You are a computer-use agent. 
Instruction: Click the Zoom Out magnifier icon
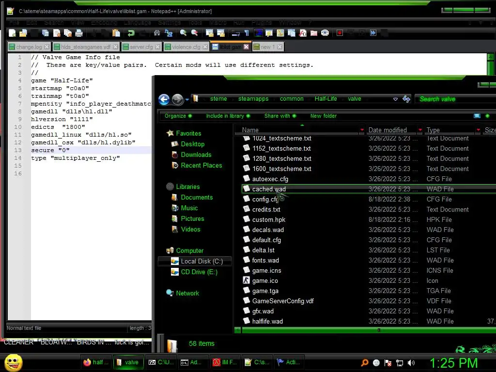coord(195,33)
